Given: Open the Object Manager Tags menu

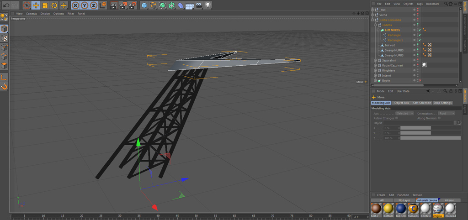Looking at the screenshot, I should click(x=420, y=4).
